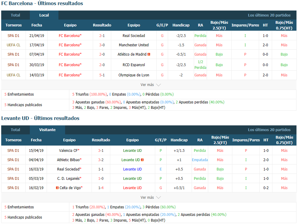Image resolution: width=298 pixels, height=224 pixels.
Task: Click UEFA CL tournament in 17/04/19 row
Action: click(14, 45)
